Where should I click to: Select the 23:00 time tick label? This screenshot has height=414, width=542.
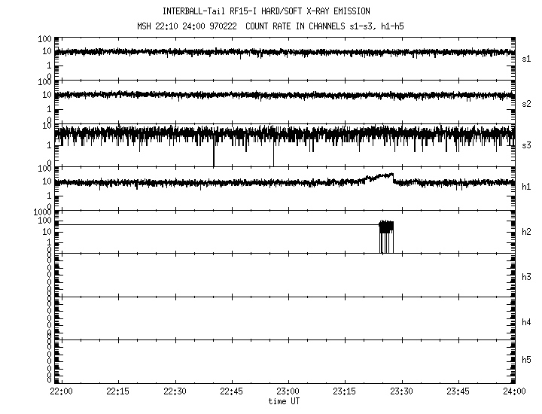(288, 391)
